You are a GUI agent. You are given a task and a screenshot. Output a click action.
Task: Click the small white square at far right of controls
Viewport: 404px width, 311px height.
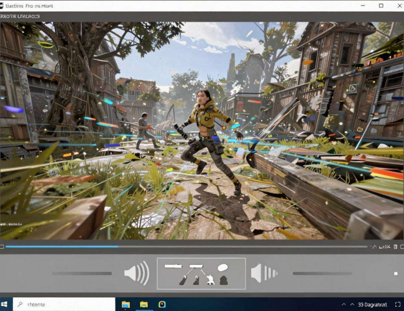pyautogui.click(x=396, y=273)
